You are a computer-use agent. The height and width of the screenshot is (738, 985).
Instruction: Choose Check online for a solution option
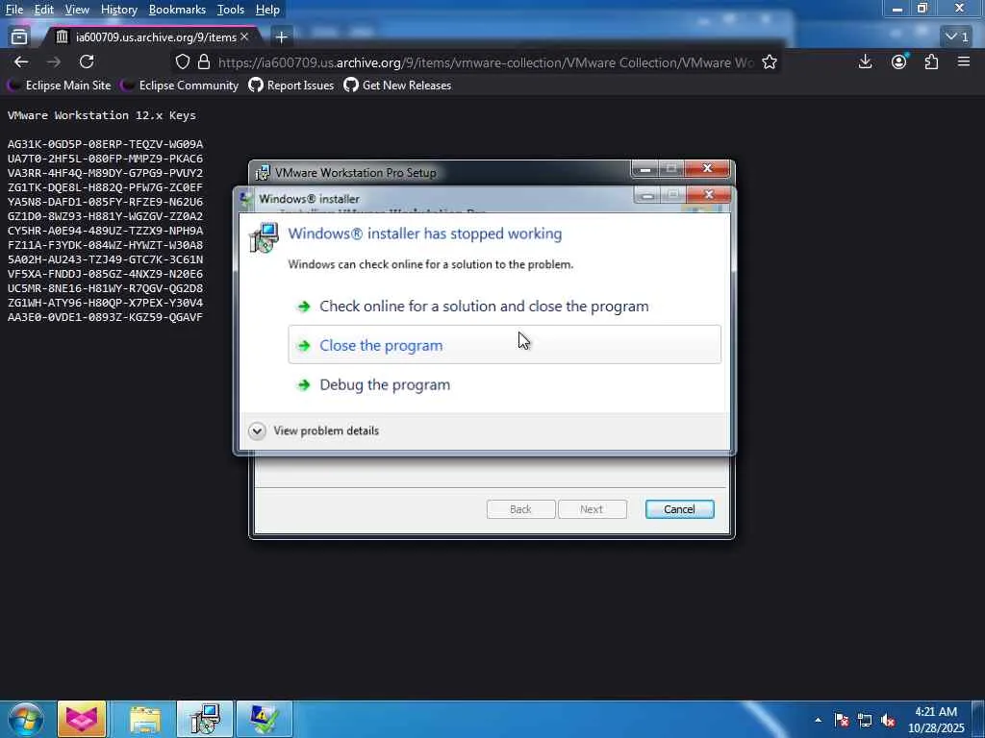[x=504, y=307]
